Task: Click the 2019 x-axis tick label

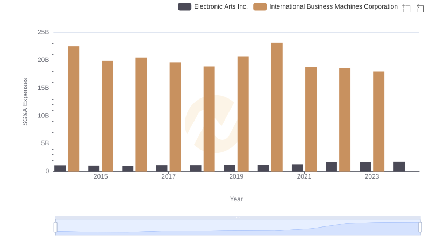Action: (x=236, y=176)
